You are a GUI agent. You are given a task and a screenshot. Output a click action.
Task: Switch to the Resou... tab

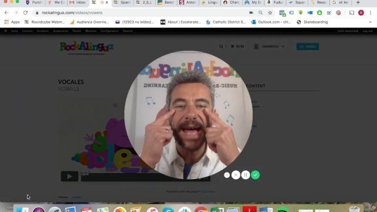[319, 2]
